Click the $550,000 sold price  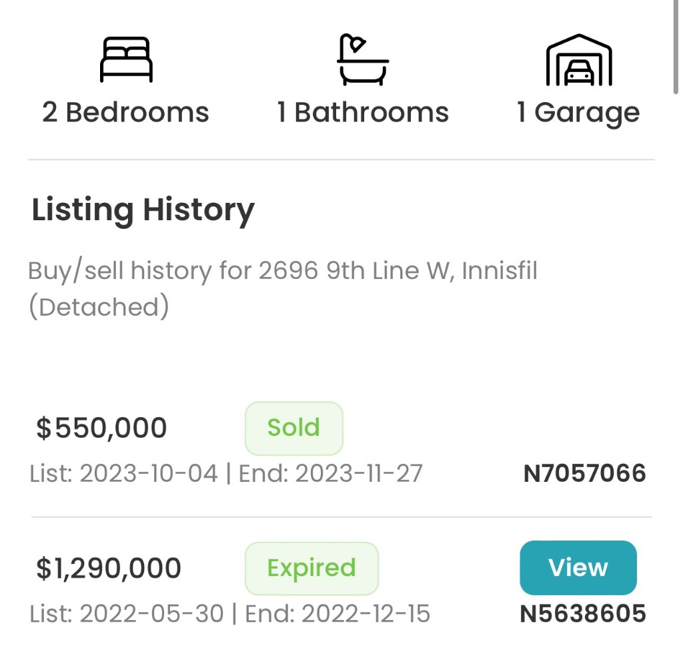click(101, 428)
